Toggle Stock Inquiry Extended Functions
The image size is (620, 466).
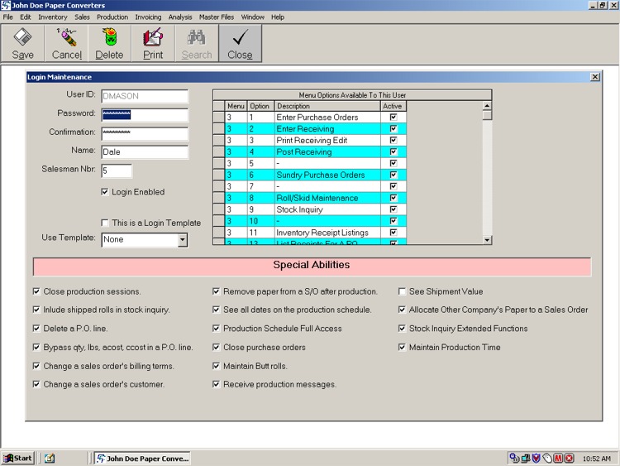(x=402, y=329)
